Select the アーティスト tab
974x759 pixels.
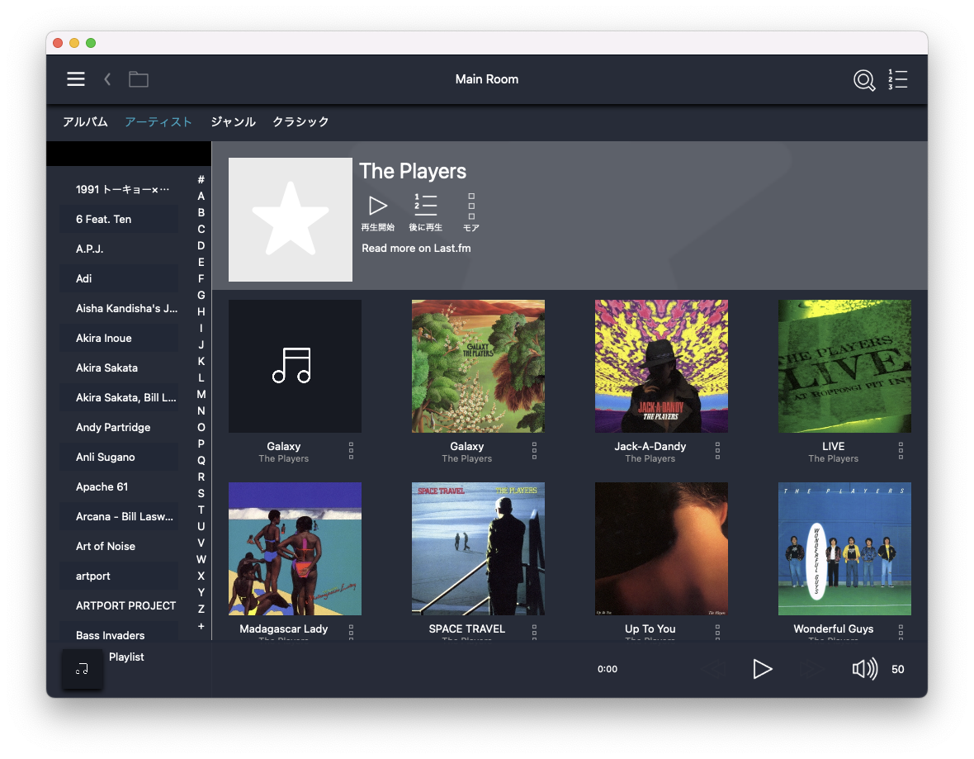pos(158,122)
